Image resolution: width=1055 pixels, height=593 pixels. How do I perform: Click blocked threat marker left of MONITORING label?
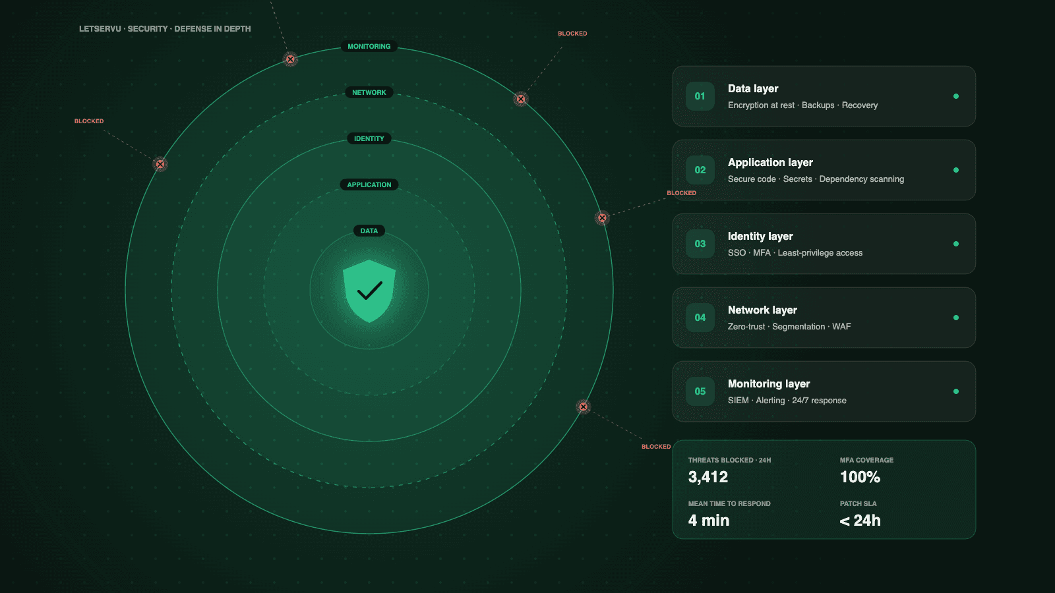pos(290,59)
